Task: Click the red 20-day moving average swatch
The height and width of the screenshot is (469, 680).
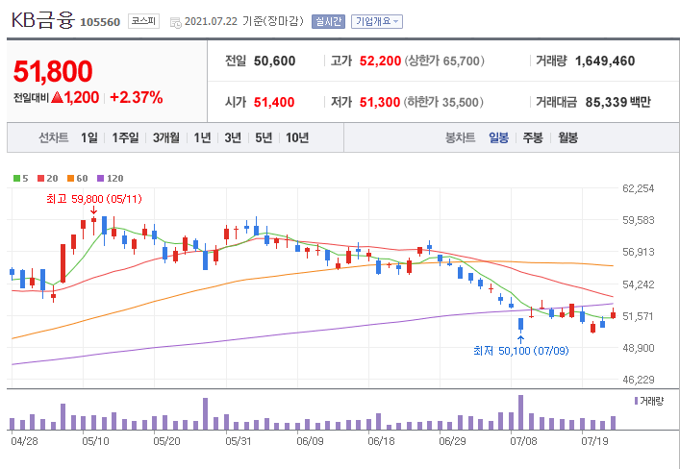Action: click(41, 178)
